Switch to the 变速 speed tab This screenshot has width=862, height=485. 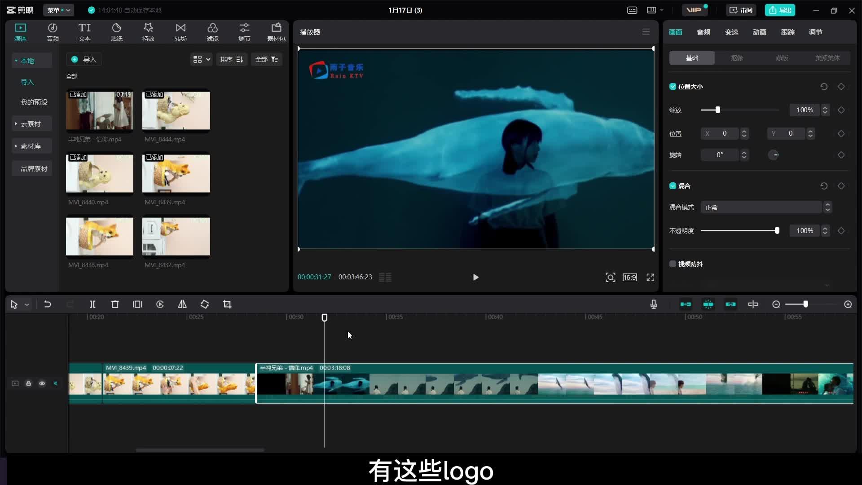(732, 32)
